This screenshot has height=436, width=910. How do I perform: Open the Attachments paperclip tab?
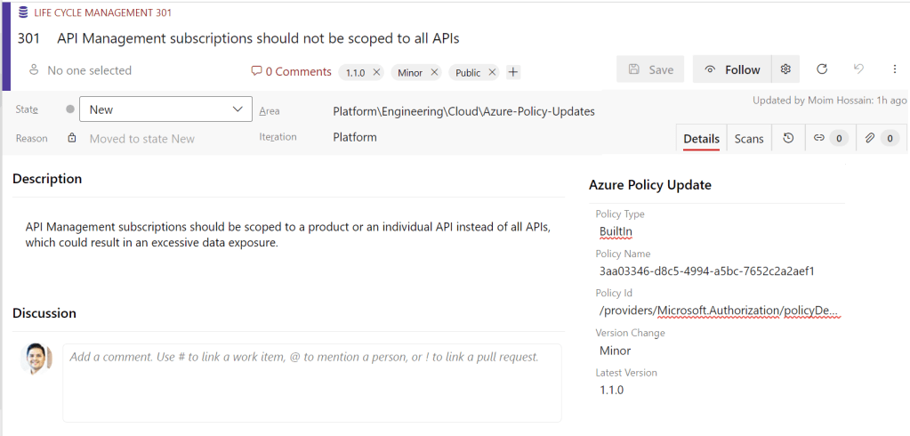point(879,138)
